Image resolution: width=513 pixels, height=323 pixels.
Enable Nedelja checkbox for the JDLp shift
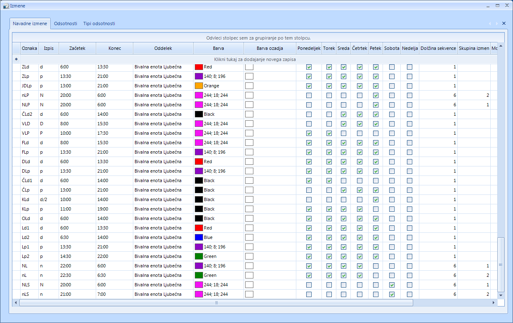coord(409,86)
